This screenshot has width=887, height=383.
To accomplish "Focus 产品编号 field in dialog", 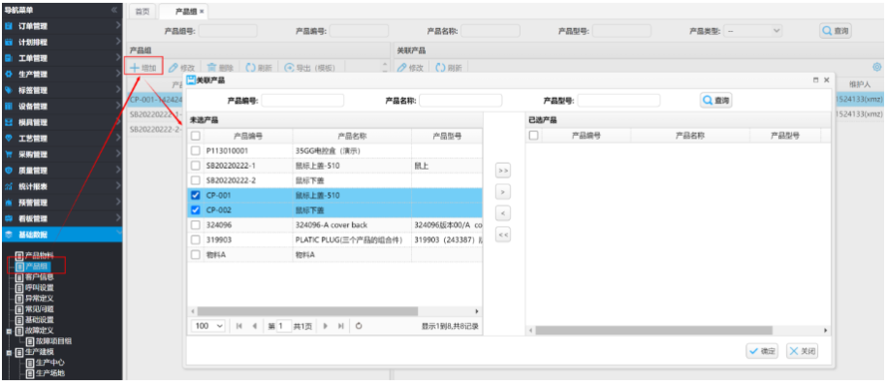I will point(302,101).
